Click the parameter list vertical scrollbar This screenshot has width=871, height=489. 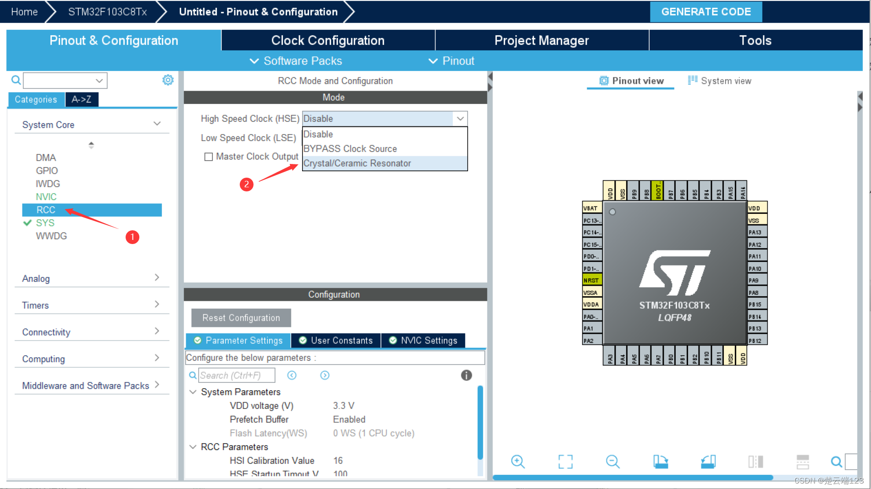480,423
